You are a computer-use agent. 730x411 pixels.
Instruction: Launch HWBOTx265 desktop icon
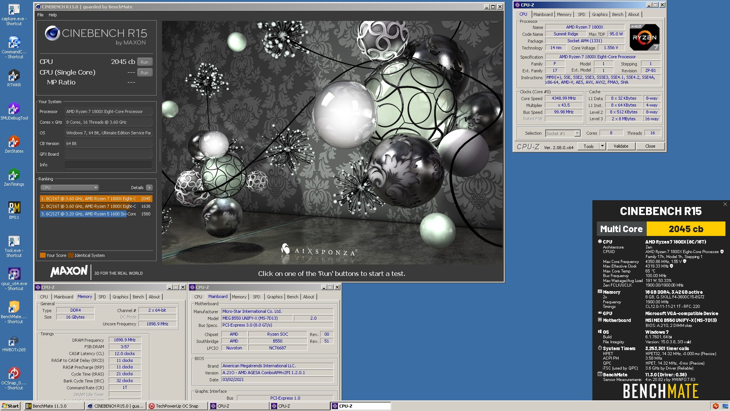pos(14,343)
